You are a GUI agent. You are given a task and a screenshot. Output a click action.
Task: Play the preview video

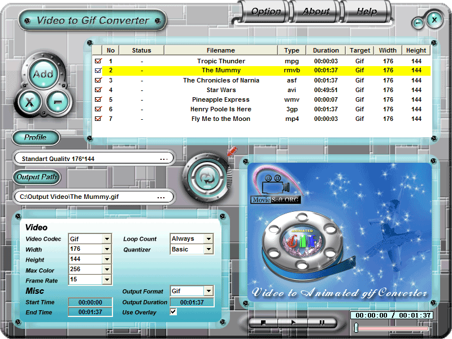(293, 323)
